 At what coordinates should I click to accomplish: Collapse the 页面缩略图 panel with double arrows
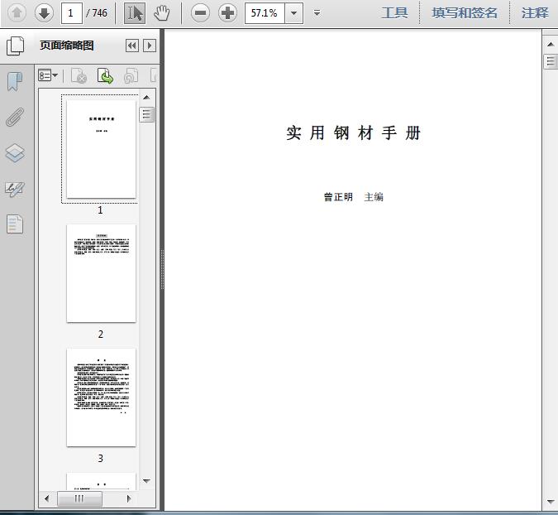[x=132, y=46]
